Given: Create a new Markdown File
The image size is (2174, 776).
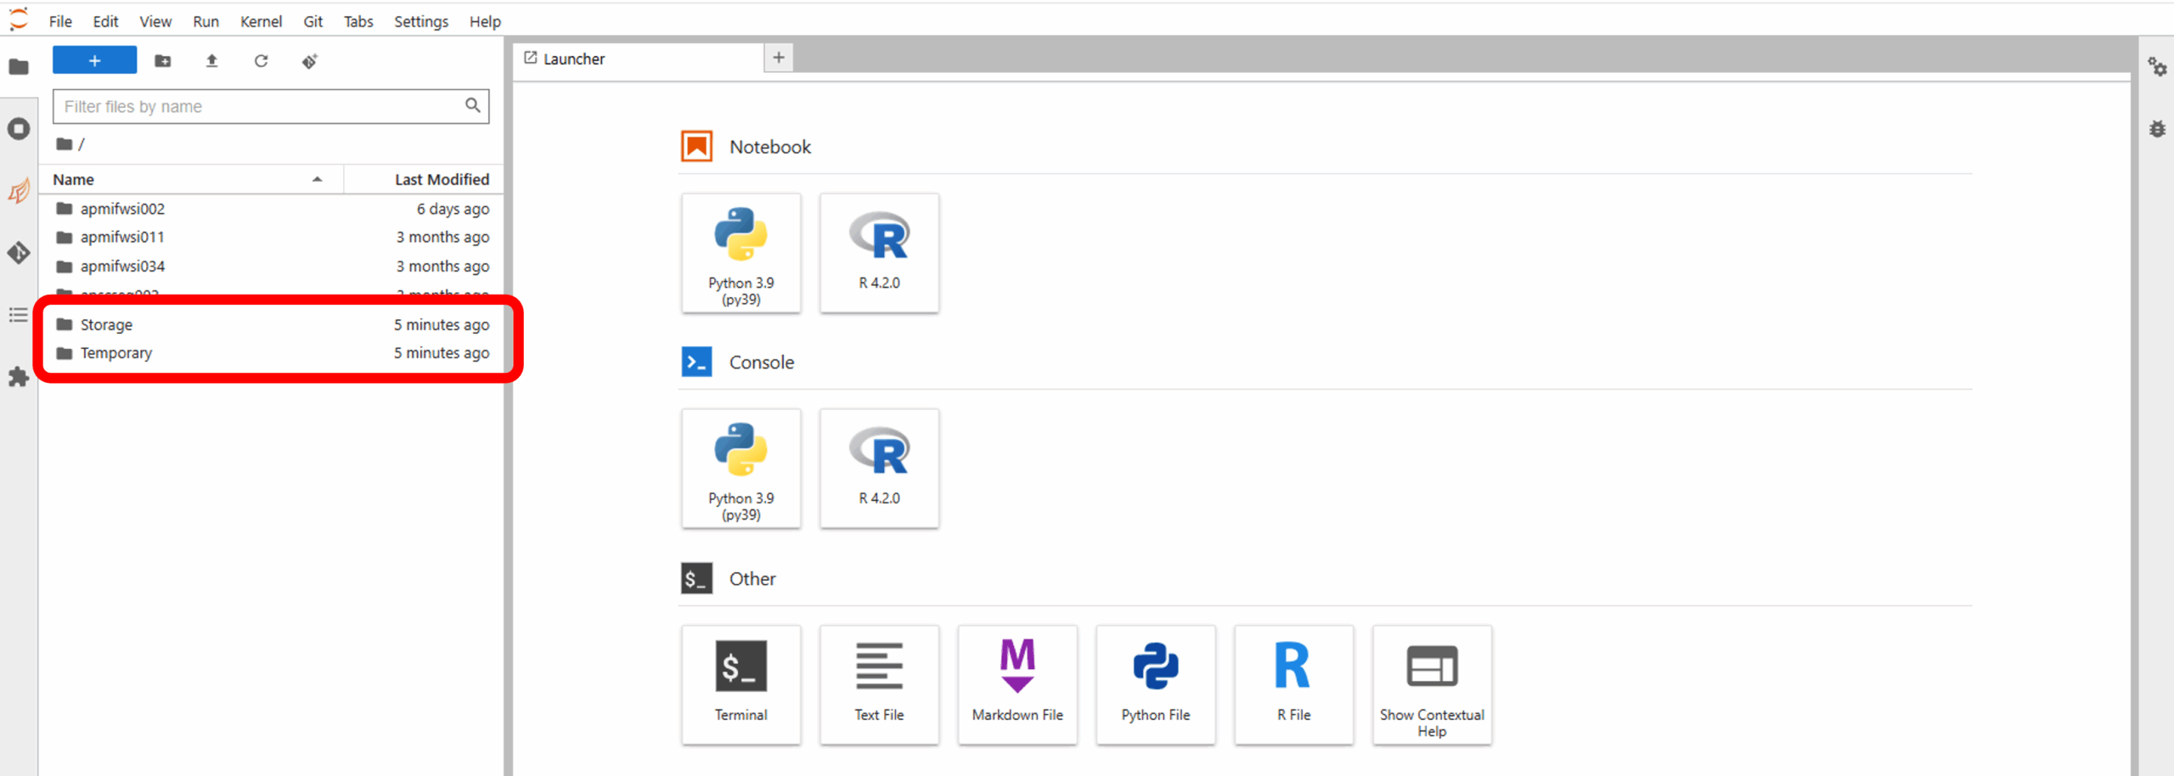Looking at the screenshot, I should click(x=1017, y=684).
